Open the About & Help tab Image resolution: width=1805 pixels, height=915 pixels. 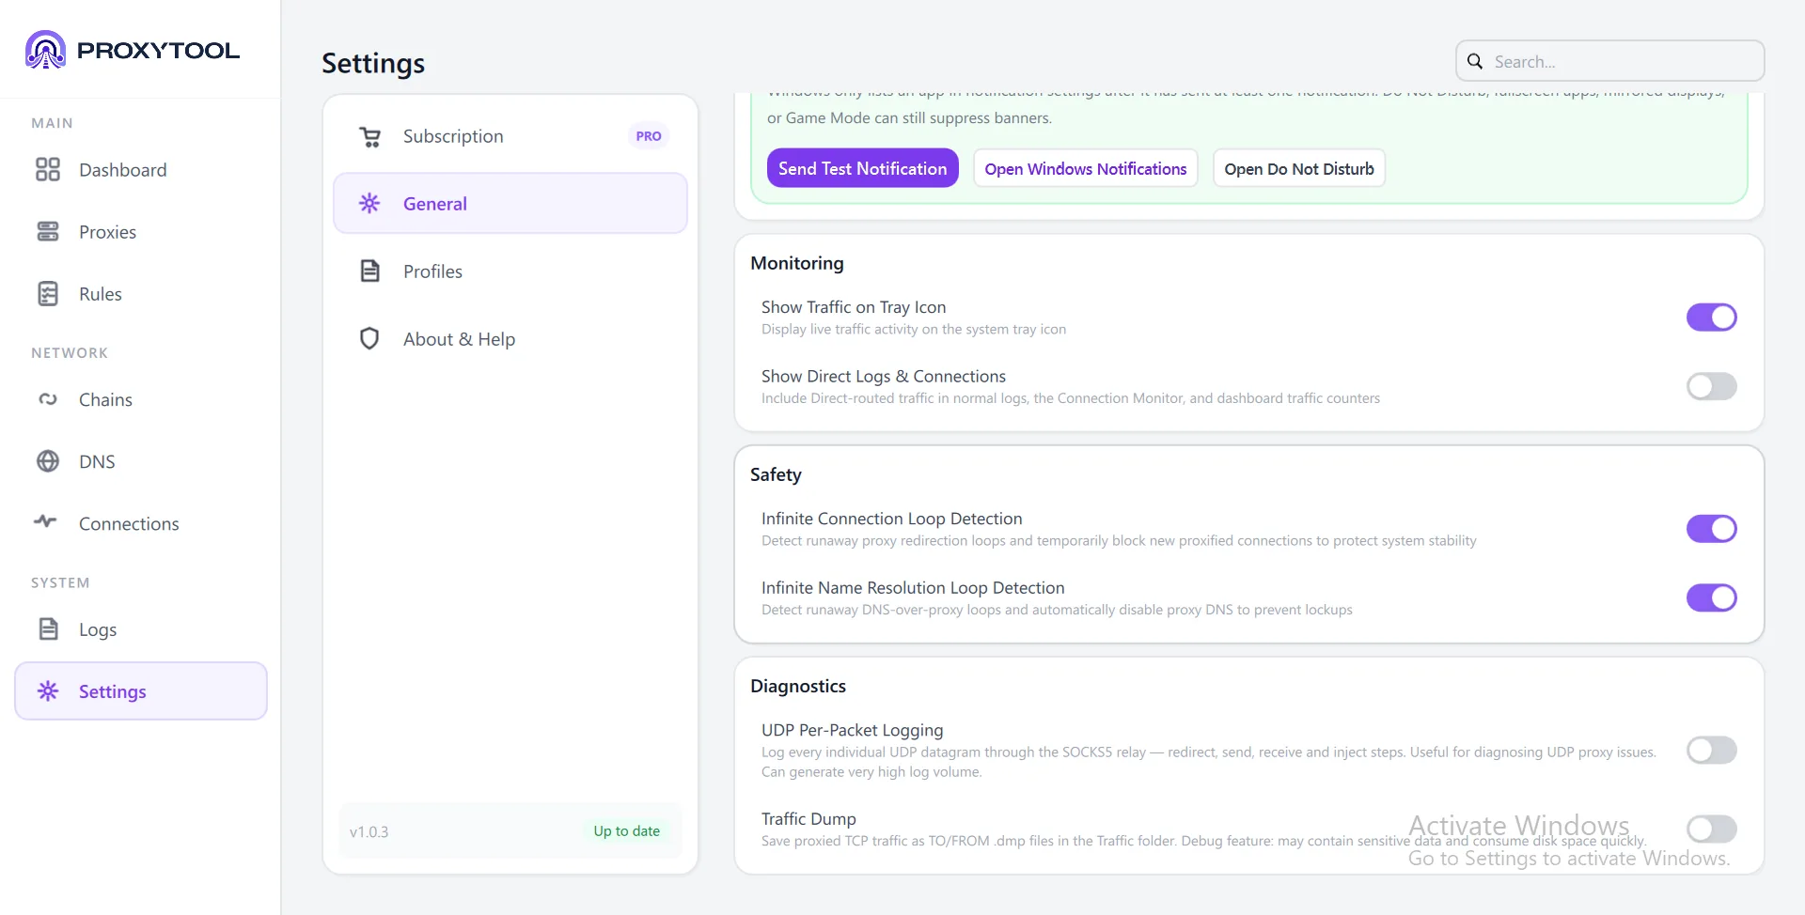coord(510,338)
